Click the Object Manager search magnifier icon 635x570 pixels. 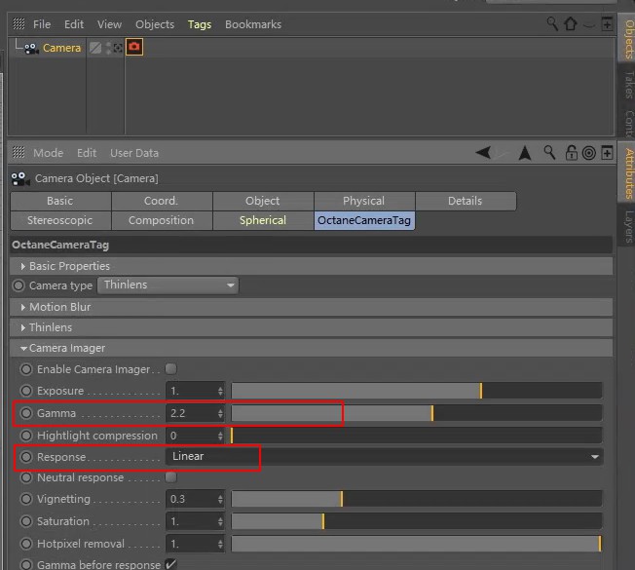pos(552,23)
